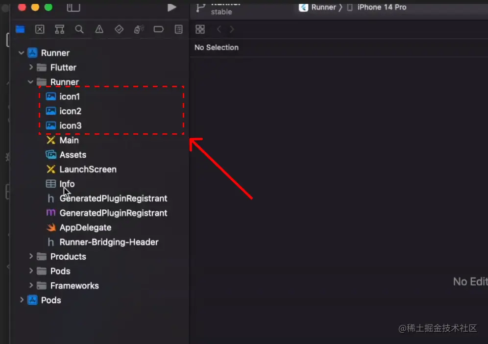Open the Report navigator icon

[179, 29]
